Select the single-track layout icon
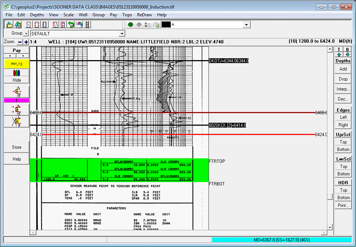 28,25
